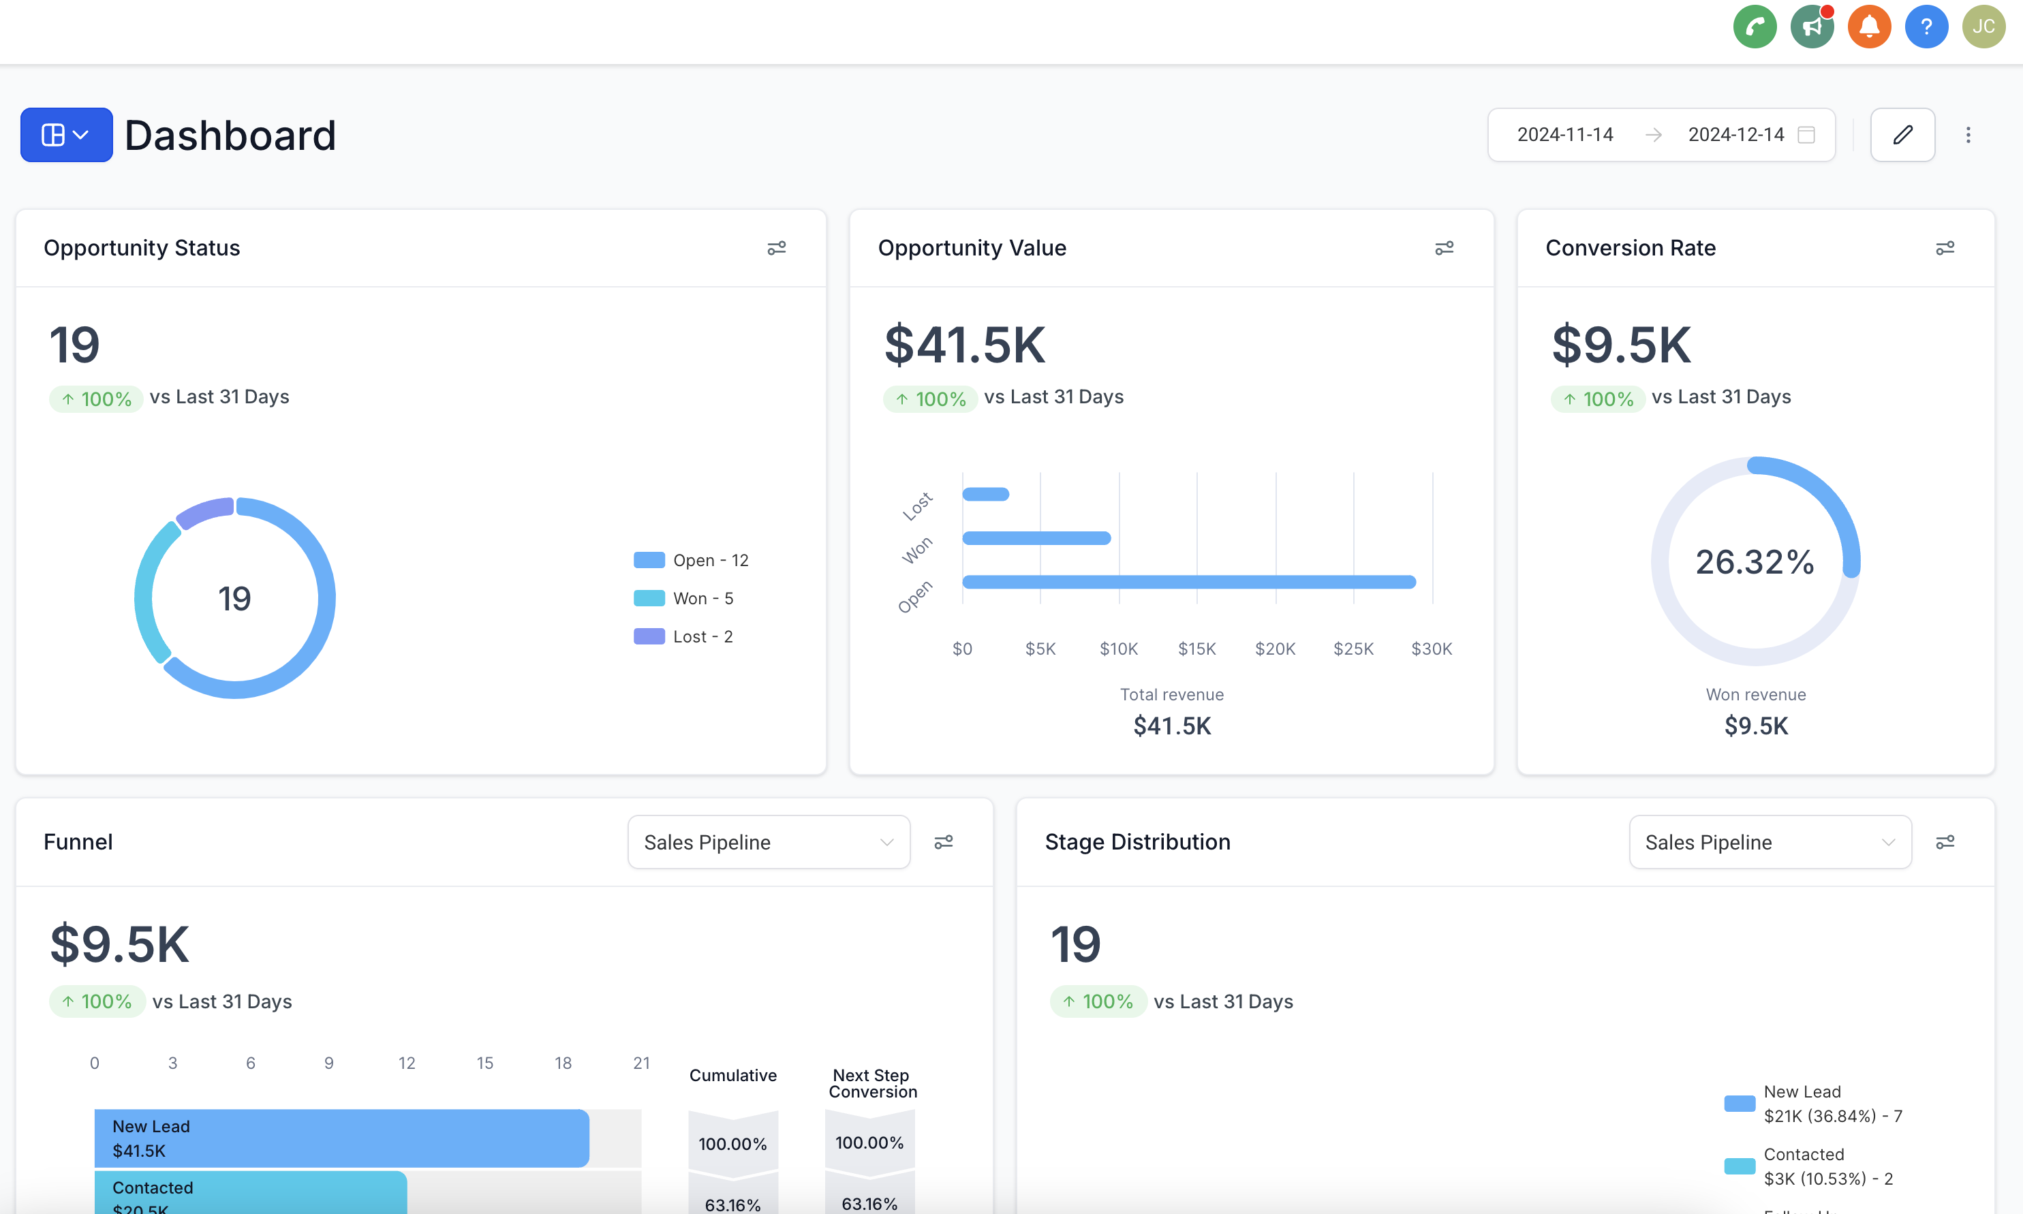2023x1214 pixels.
Task: Click the 100% badge under Opportunity Status
Action: click(x=97, y=399)
